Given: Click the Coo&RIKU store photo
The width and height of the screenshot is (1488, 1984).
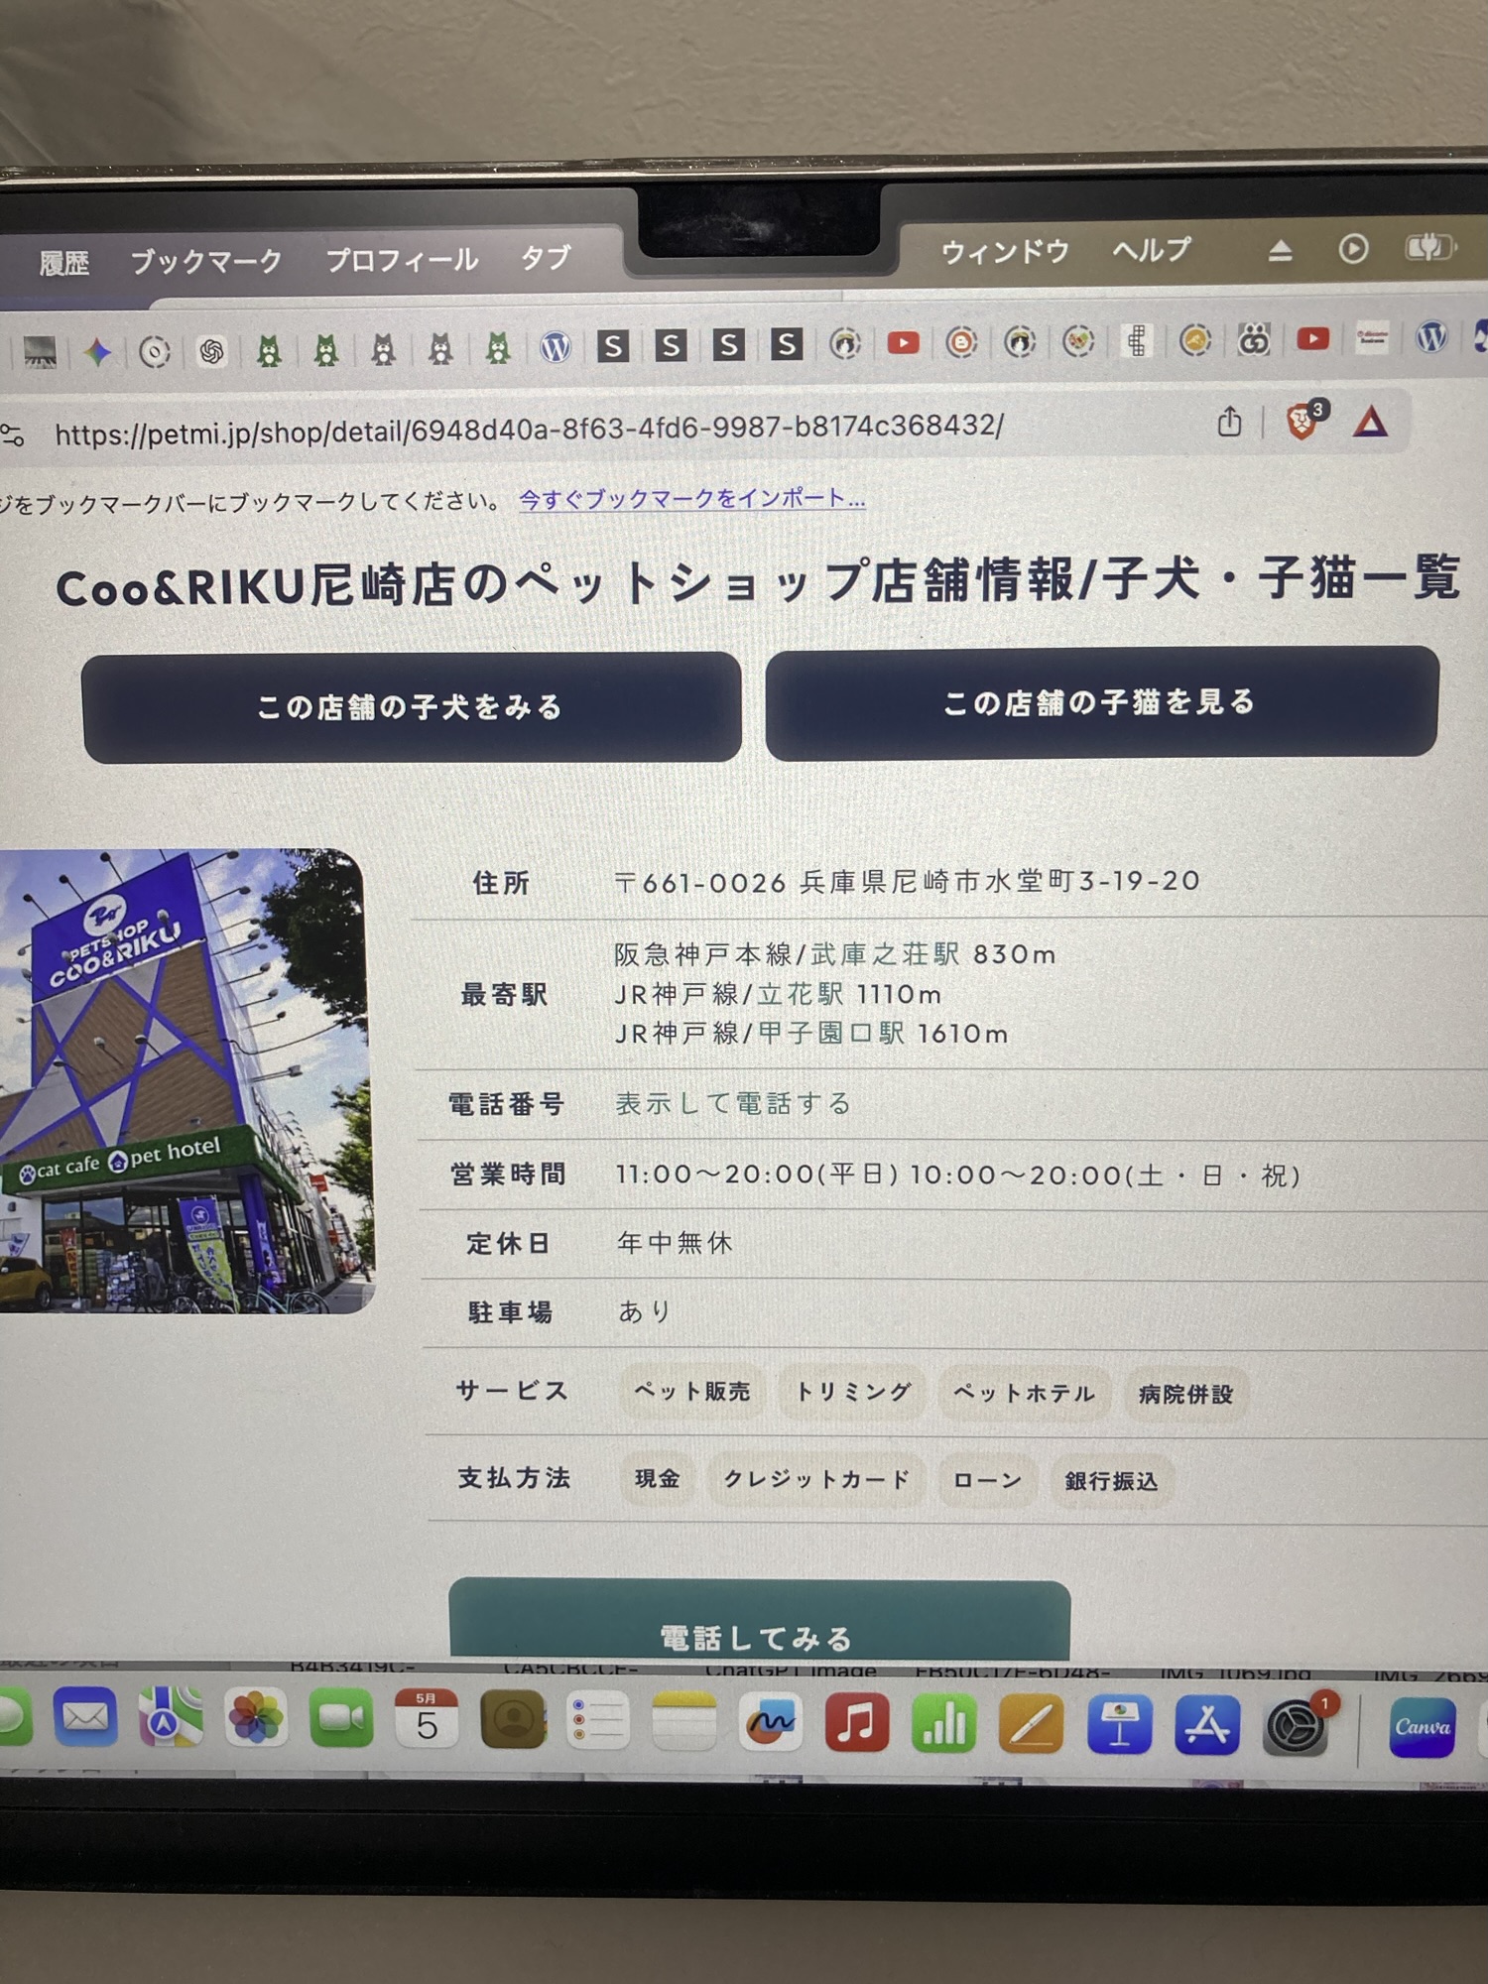Looking at the screenshot, I should (186, 1081).
